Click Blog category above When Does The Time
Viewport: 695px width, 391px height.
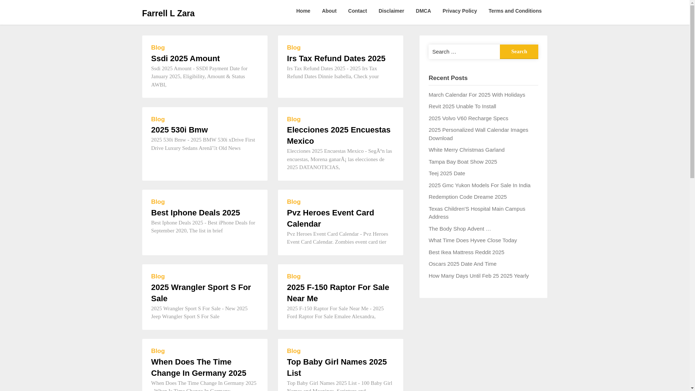(x=158, y=351)
